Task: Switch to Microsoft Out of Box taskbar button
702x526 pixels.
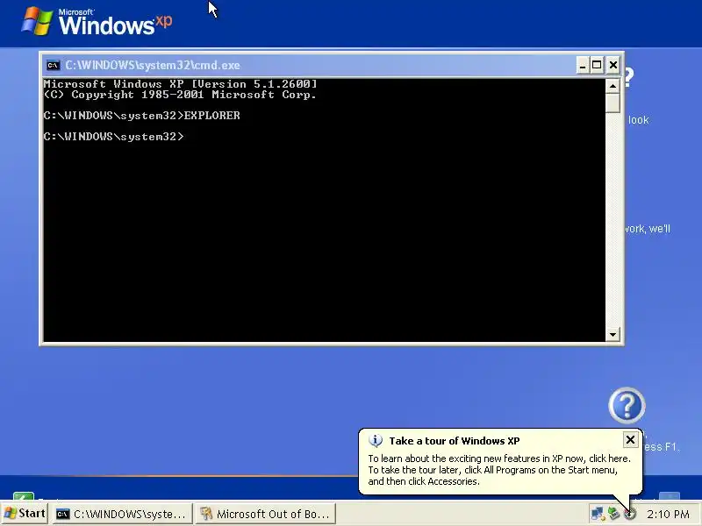Action: coord(265,514)
